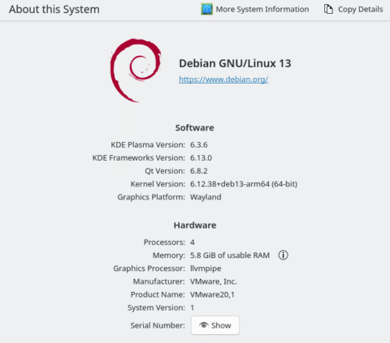Click the KDE Frameworks Version value 6.13.0

(201, 157)
